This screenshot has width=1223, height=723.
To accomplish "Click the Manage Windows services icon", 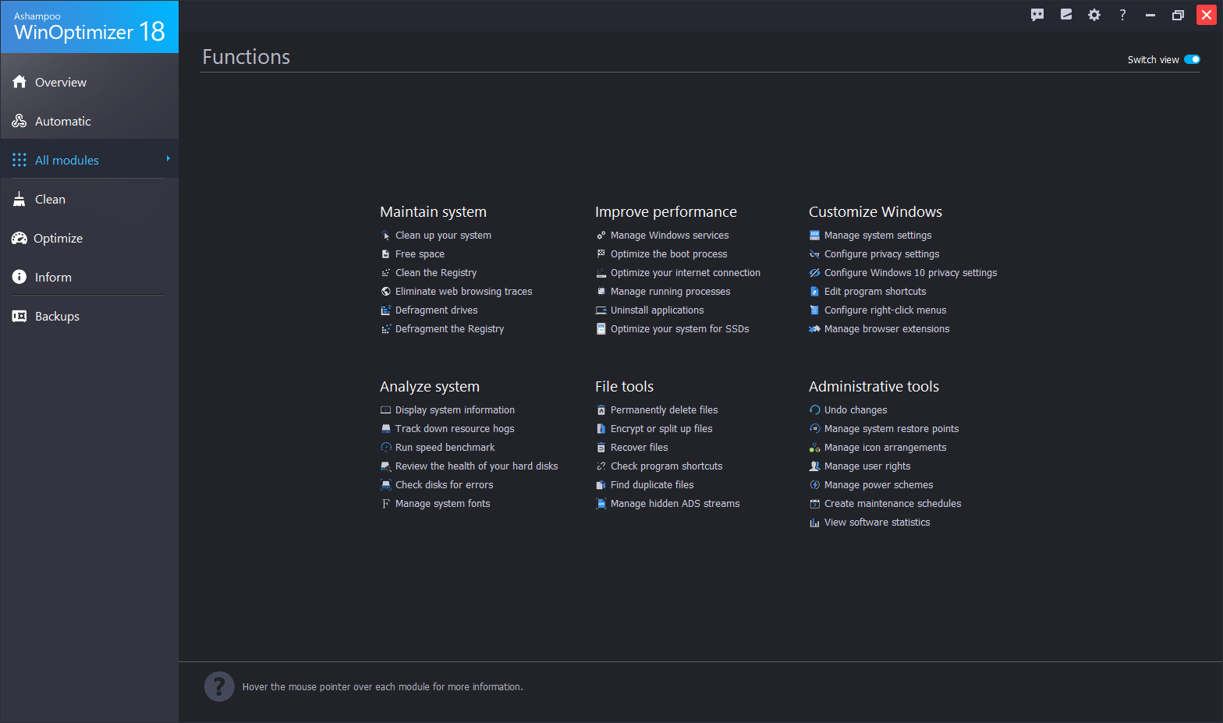I will [x=601, y=235].
